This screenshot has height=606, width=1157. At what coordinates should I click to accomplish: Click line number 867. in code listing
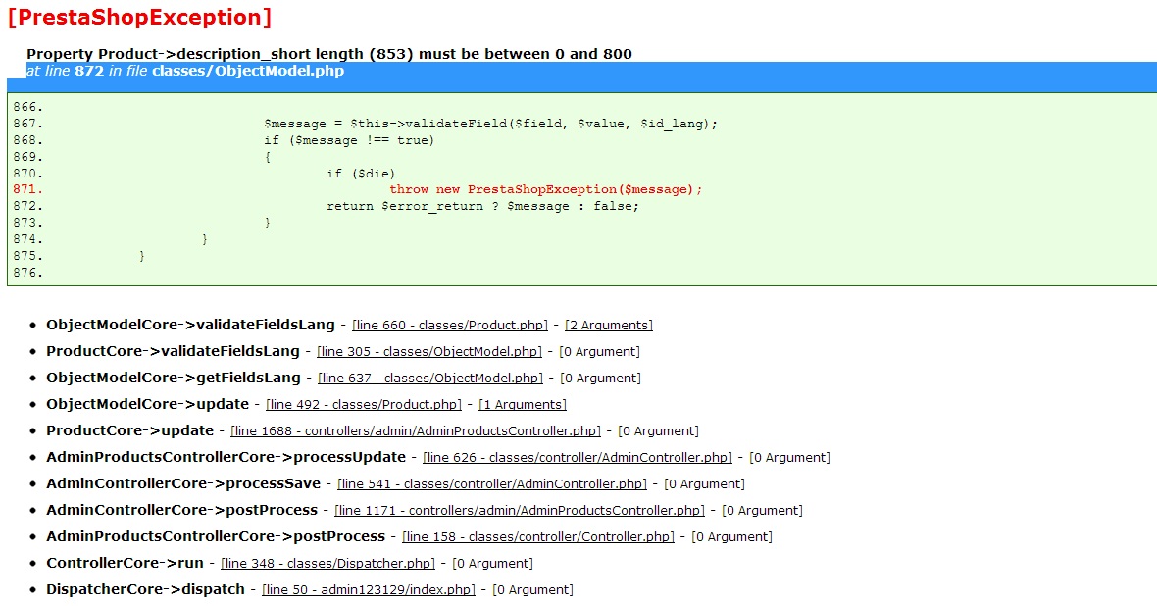click(28, 124)
